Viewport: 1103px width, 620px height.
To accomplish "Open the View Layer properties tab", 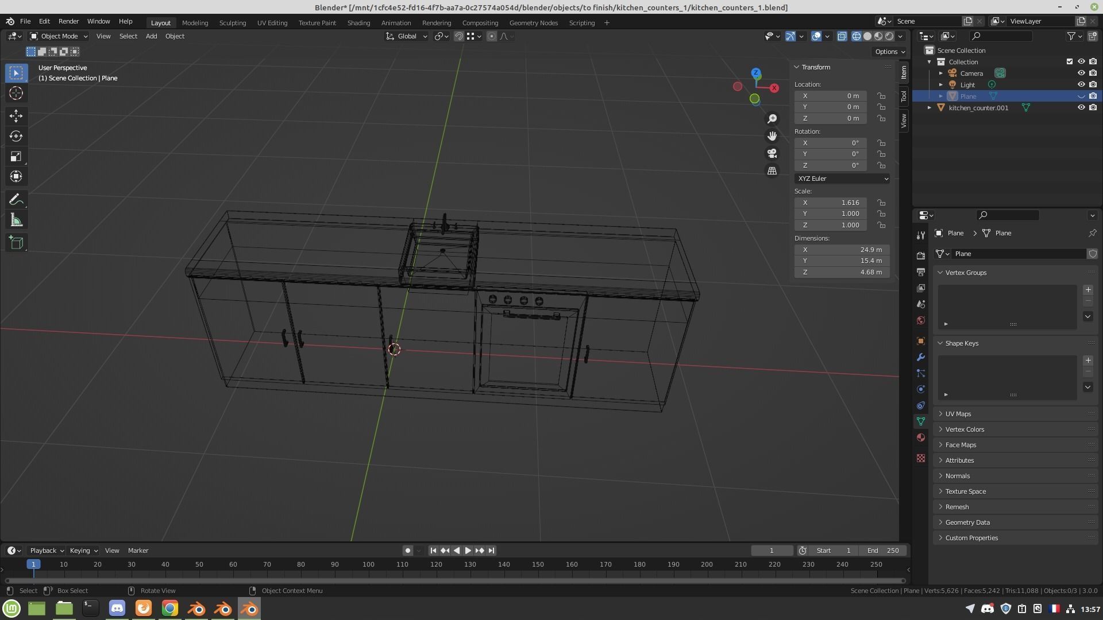I will [x=921, y=288].
